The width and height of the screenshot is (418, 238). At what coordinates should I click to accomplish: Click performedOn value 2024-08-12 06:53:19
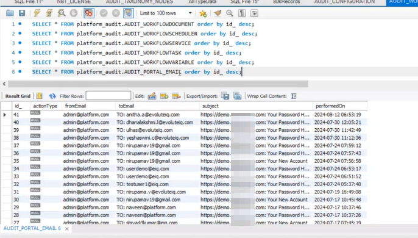[x=340, y=115]
